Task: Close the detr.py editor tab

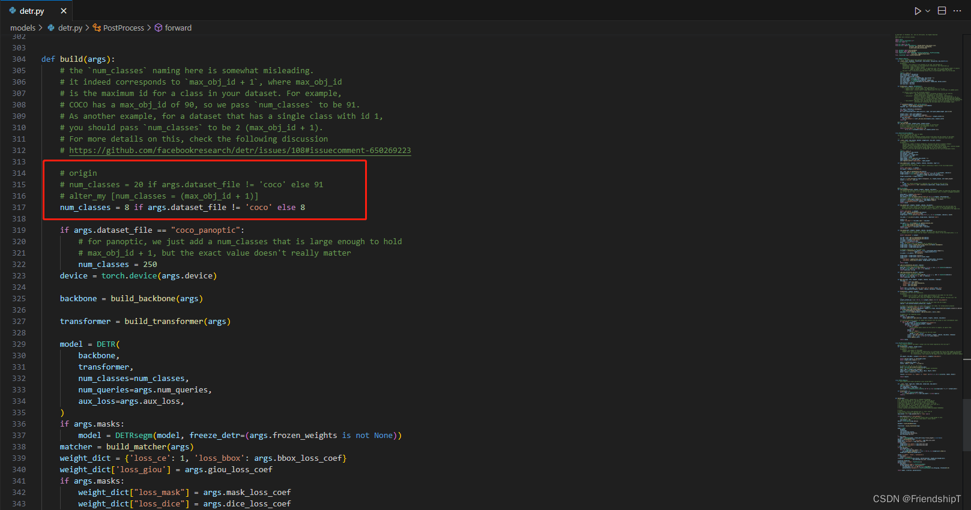Action: 64,11
